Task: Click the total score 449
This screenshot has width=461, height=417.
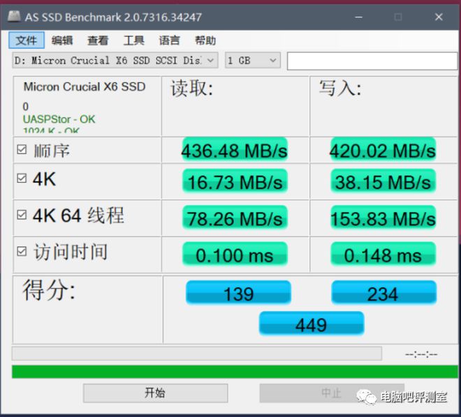Action: pyautogui.click(x=312, y=324)
